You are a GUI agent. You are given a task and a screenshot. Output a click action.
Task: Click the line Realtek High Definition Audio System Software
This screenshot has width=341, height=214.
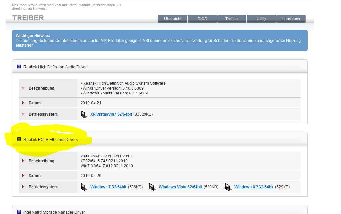[124, 83]
